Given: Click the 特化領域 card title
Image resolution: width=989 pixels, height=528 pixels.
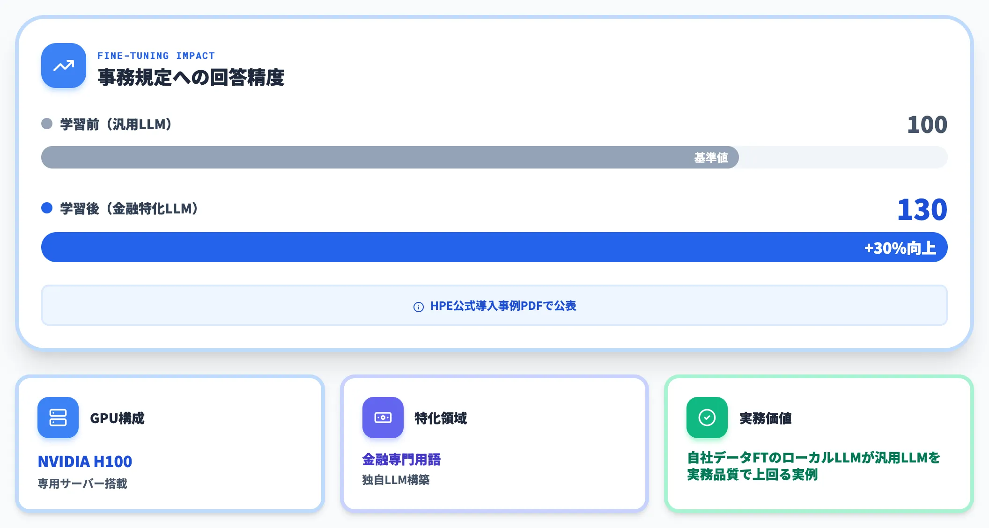Looking at the screenshot, I should 441,418.
